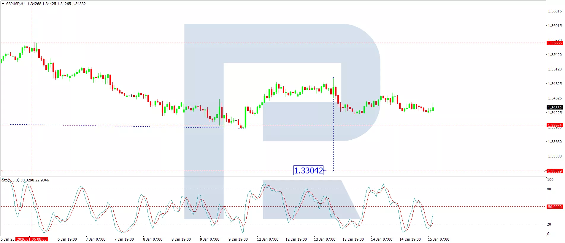Click the 12 Jan 07:00 time axis label
Image resolution: width=565 pixels, height=243 pixels.
point(267,239)
